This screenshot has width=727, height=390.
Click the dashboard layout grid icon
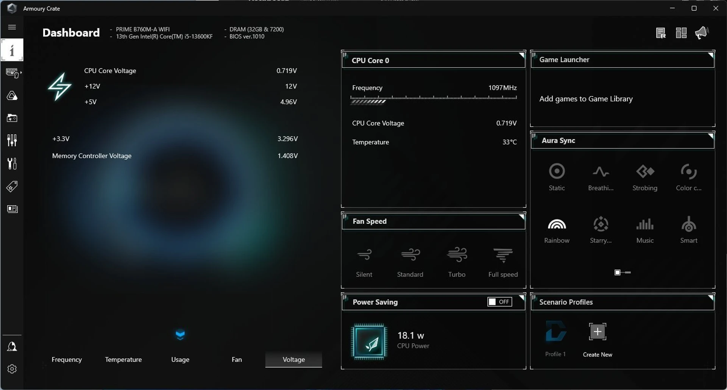click(x=681, y=33)
